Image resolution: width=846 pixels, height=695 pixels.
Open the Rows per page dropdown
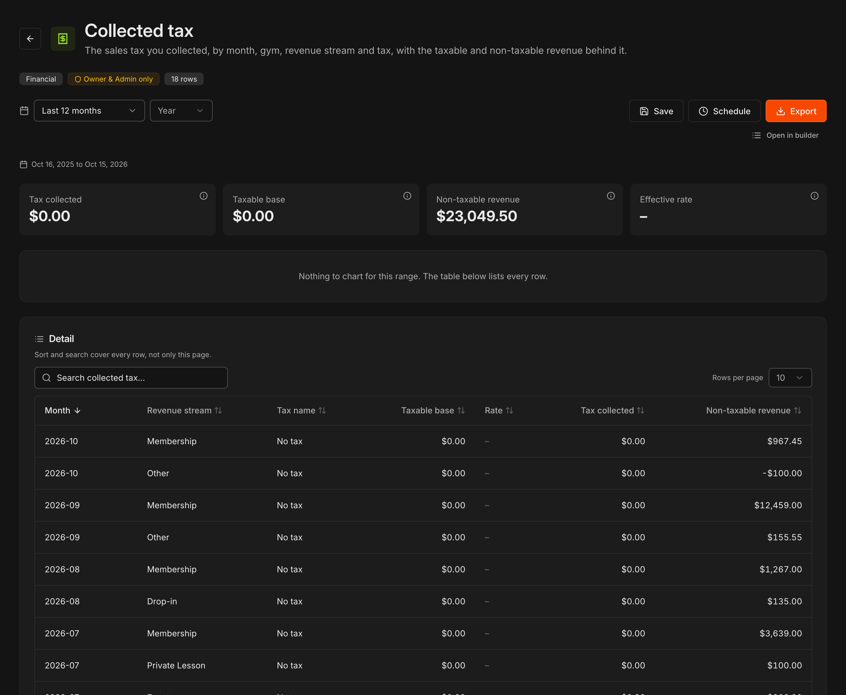click(790, 377)
